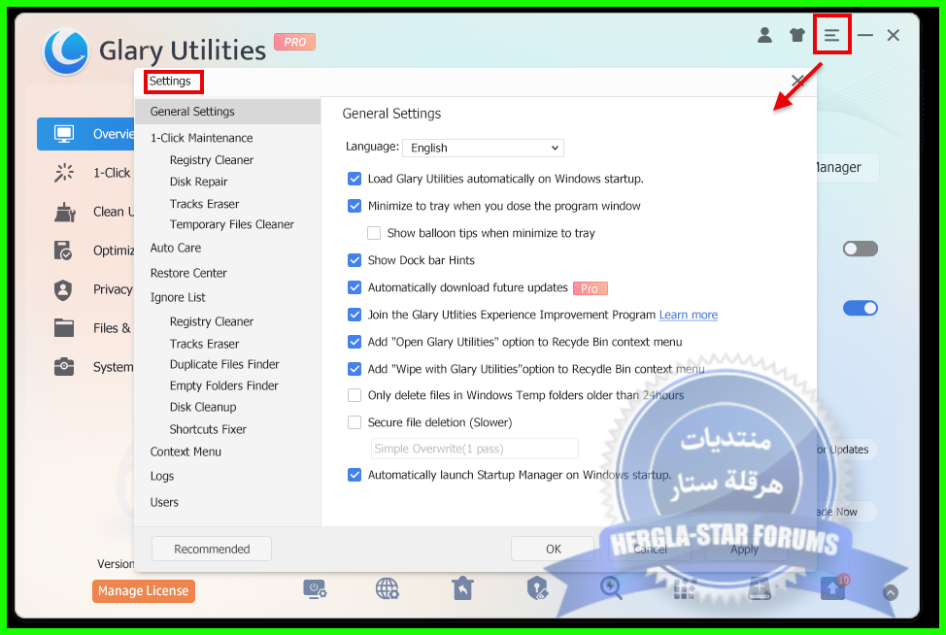The width and height of the screenshot is (946, 635).
Task: Select the Optimize icon in sidebar
Action: [63, 251]
